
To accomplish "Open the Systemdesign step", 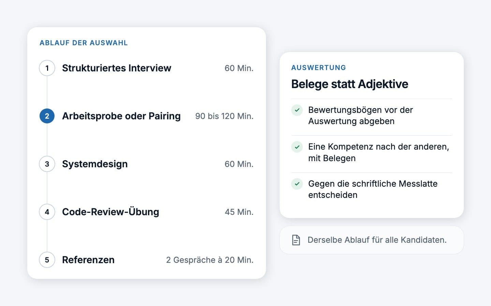I will 95,164.
